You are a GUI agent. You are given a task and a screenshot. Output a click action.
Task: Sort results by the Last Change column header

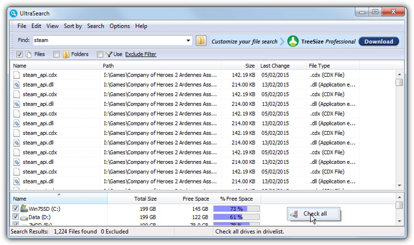[x=281, y=65]
